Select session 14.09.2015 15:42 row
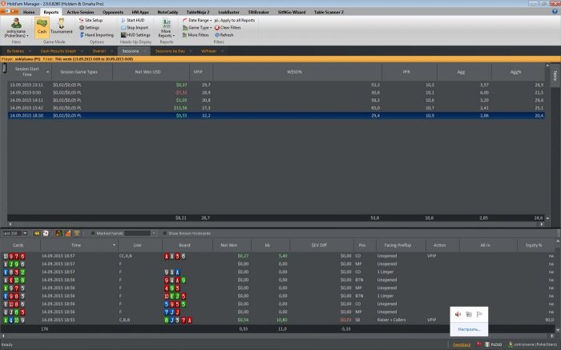The image size is (561, 350). pyautogui.click(x=276, y=108)
